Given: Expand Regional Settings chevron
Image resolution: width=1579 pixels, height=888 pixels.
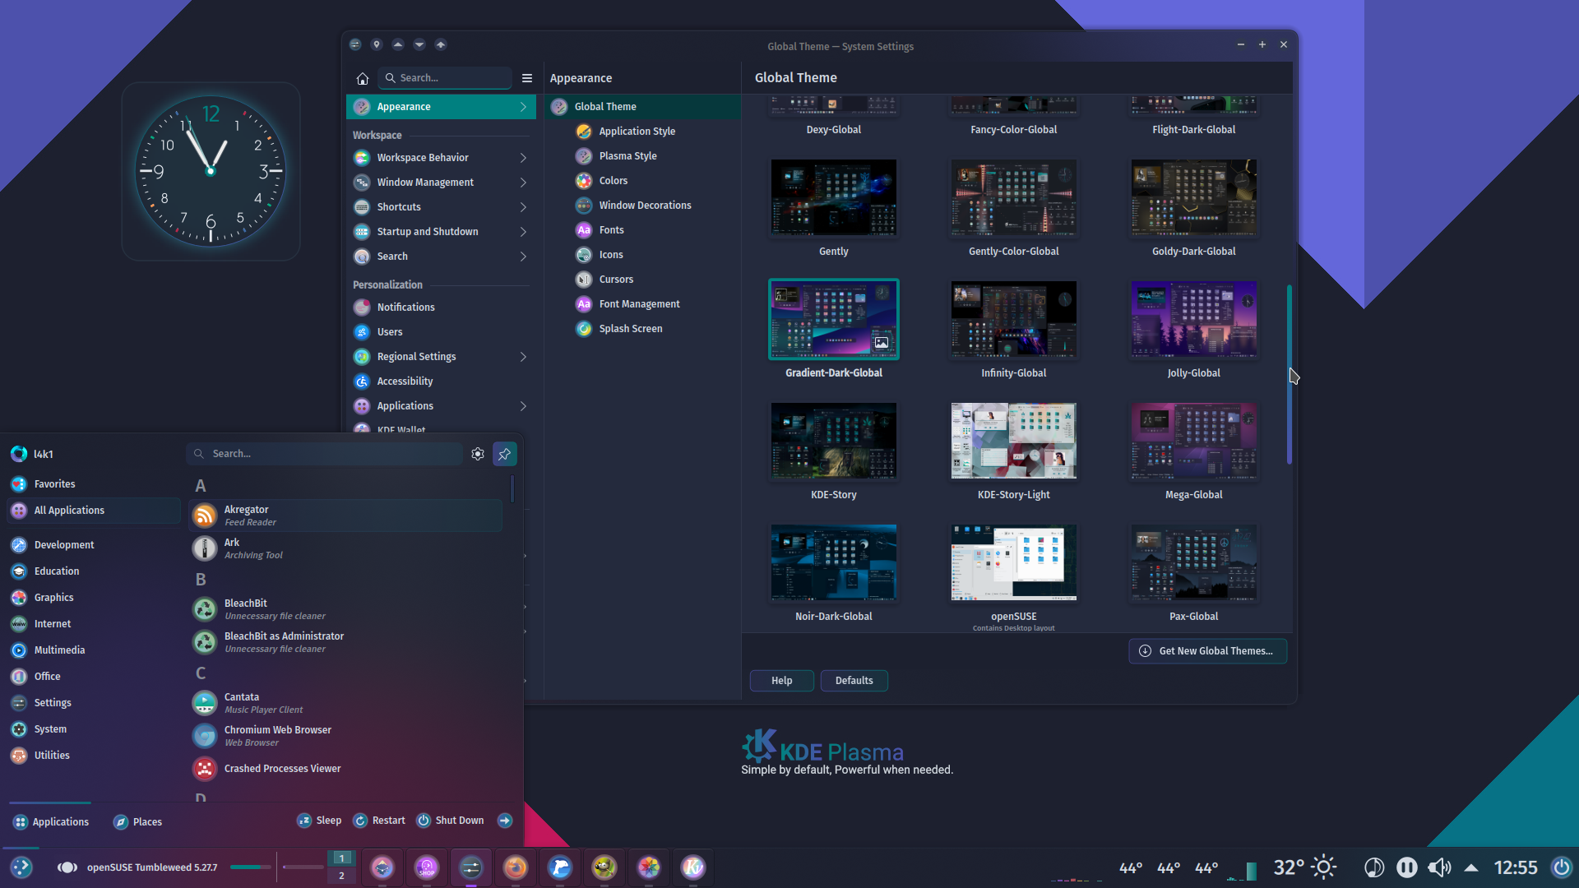Looking at the screenshot, I should (x=523, y=357).
